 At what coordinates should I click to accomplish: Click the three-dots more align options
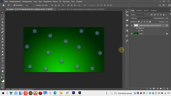point(85,5)
